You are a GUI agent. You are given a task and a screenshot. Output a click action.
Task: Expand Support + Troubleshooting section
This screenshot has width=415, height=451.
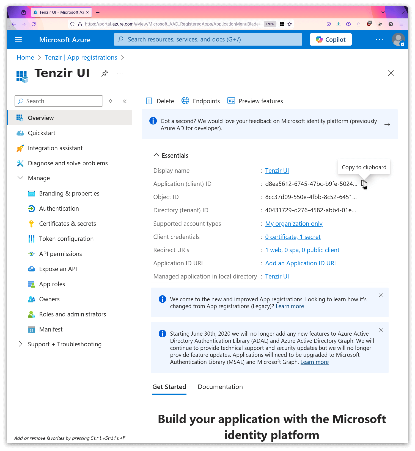pos(20,344)
